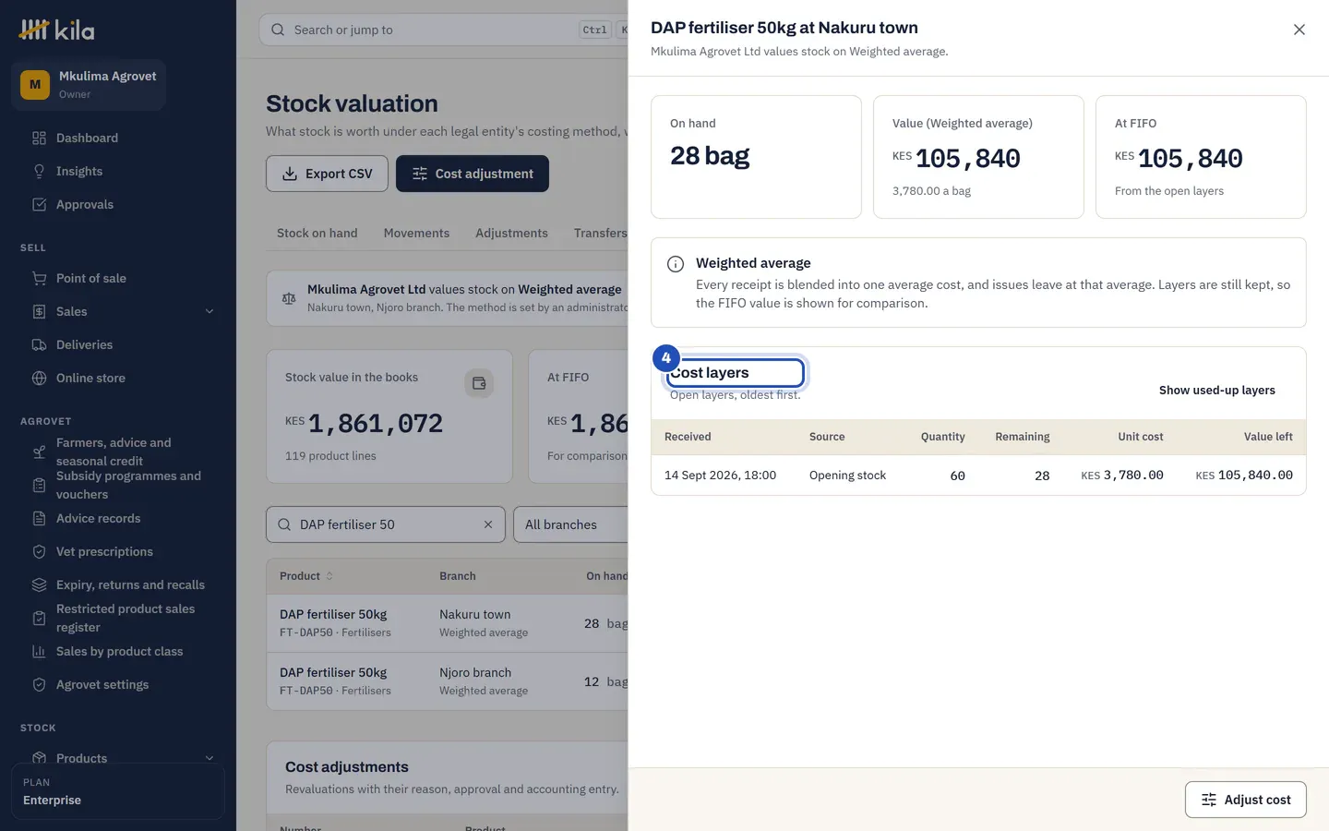Focus the Search or jump to field
The width and height of the screenshot is (1329, 831).
[x=443, y=30]
